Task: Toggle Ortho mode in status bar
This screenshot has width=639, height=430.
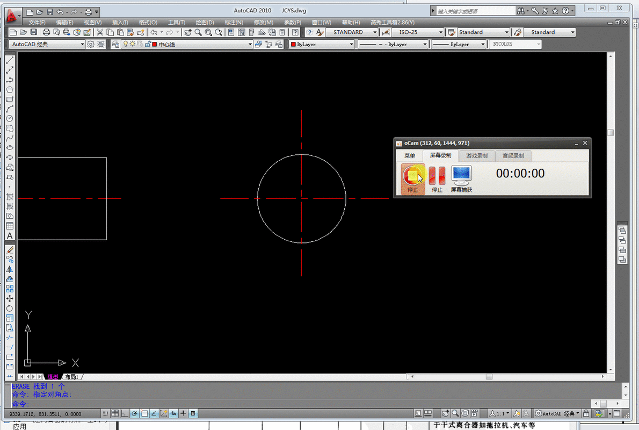Action: [x=125, y=413]
